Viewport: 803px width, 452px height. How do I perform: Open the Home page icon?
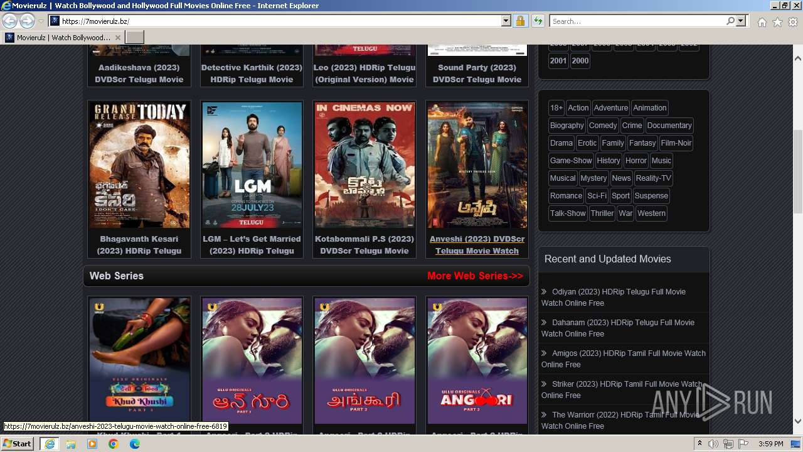click(x=762, y=22)
